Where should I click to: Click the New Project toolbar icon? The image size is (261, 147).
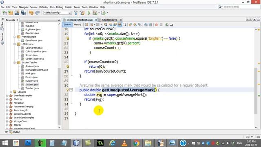11,13
